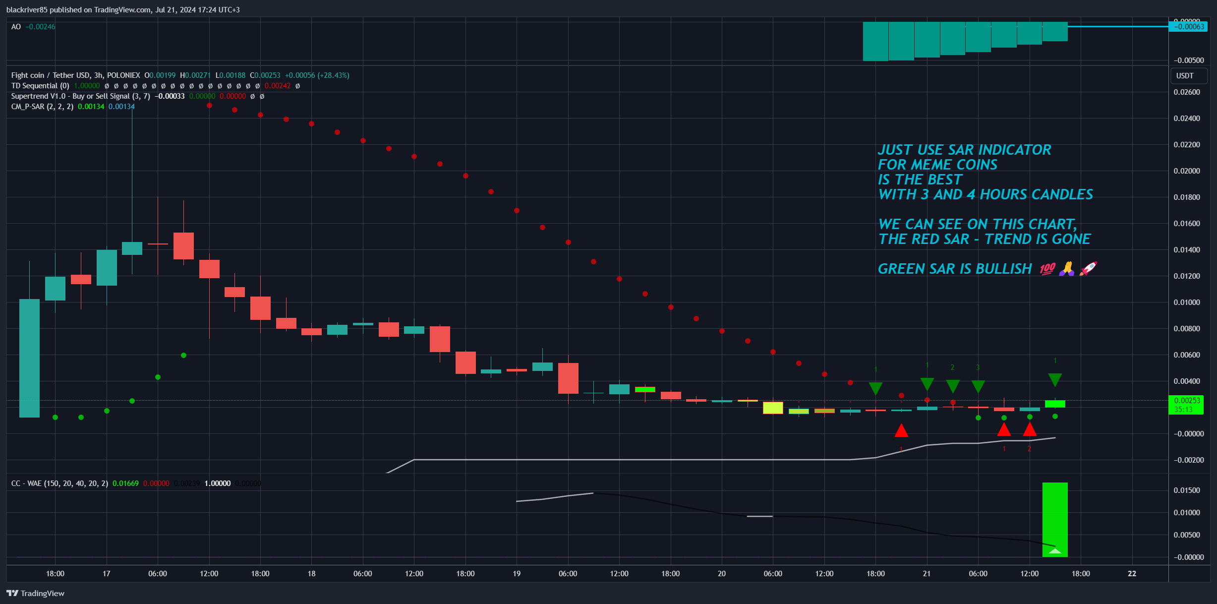Select the CC - WAE indicator legend
The width and height of the screenshot is (1217, 604).
(x=59, y=483)
